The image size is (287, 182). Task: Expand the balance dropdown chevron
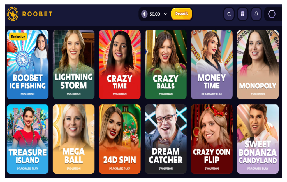pos(165,14)
